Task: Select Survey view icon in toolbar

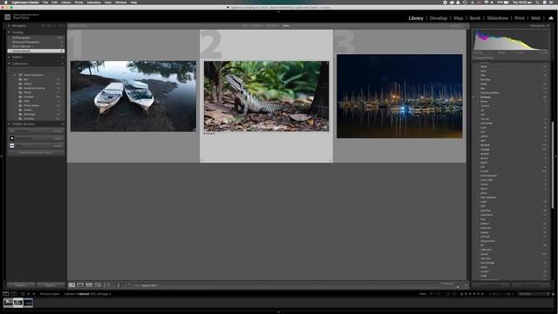Action: pos(98,285)
